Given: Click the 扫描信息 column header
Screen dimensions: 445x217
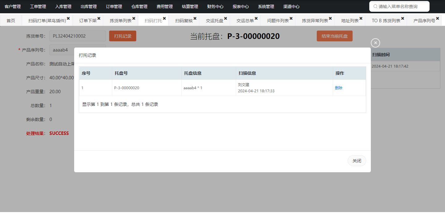Looking at the screenshot, I should (x=284, y=73).
